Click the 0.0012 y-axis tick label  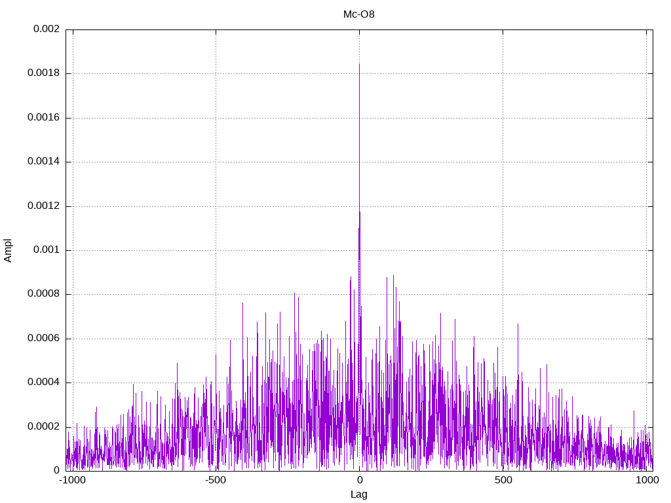coord(44,206)
